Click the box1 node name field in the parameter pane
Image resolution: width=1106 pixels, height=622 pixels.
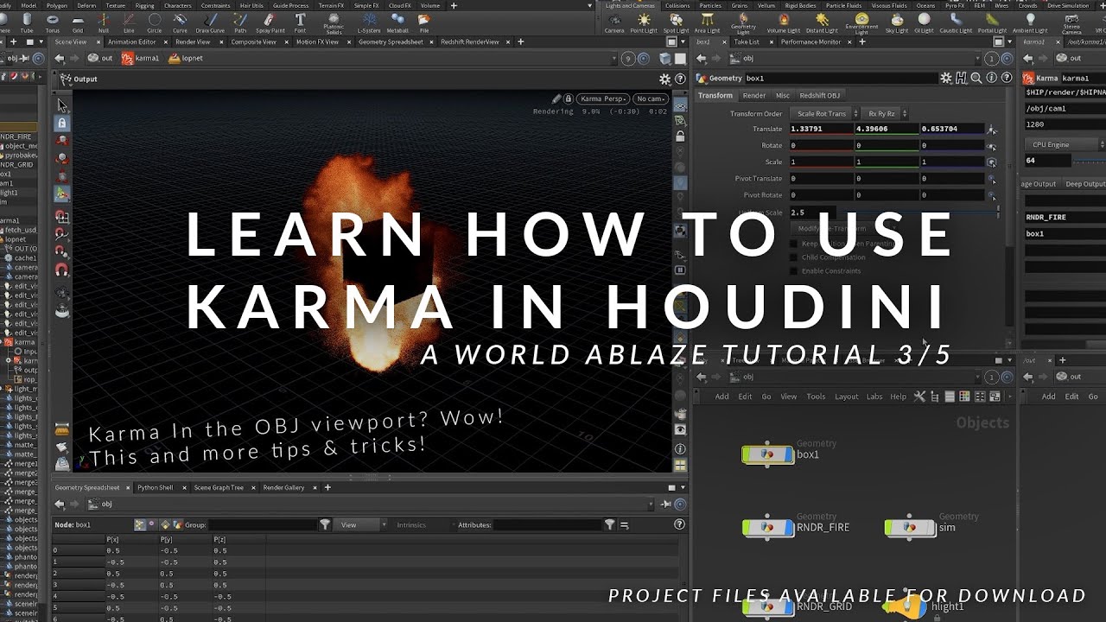click(841, 78)
